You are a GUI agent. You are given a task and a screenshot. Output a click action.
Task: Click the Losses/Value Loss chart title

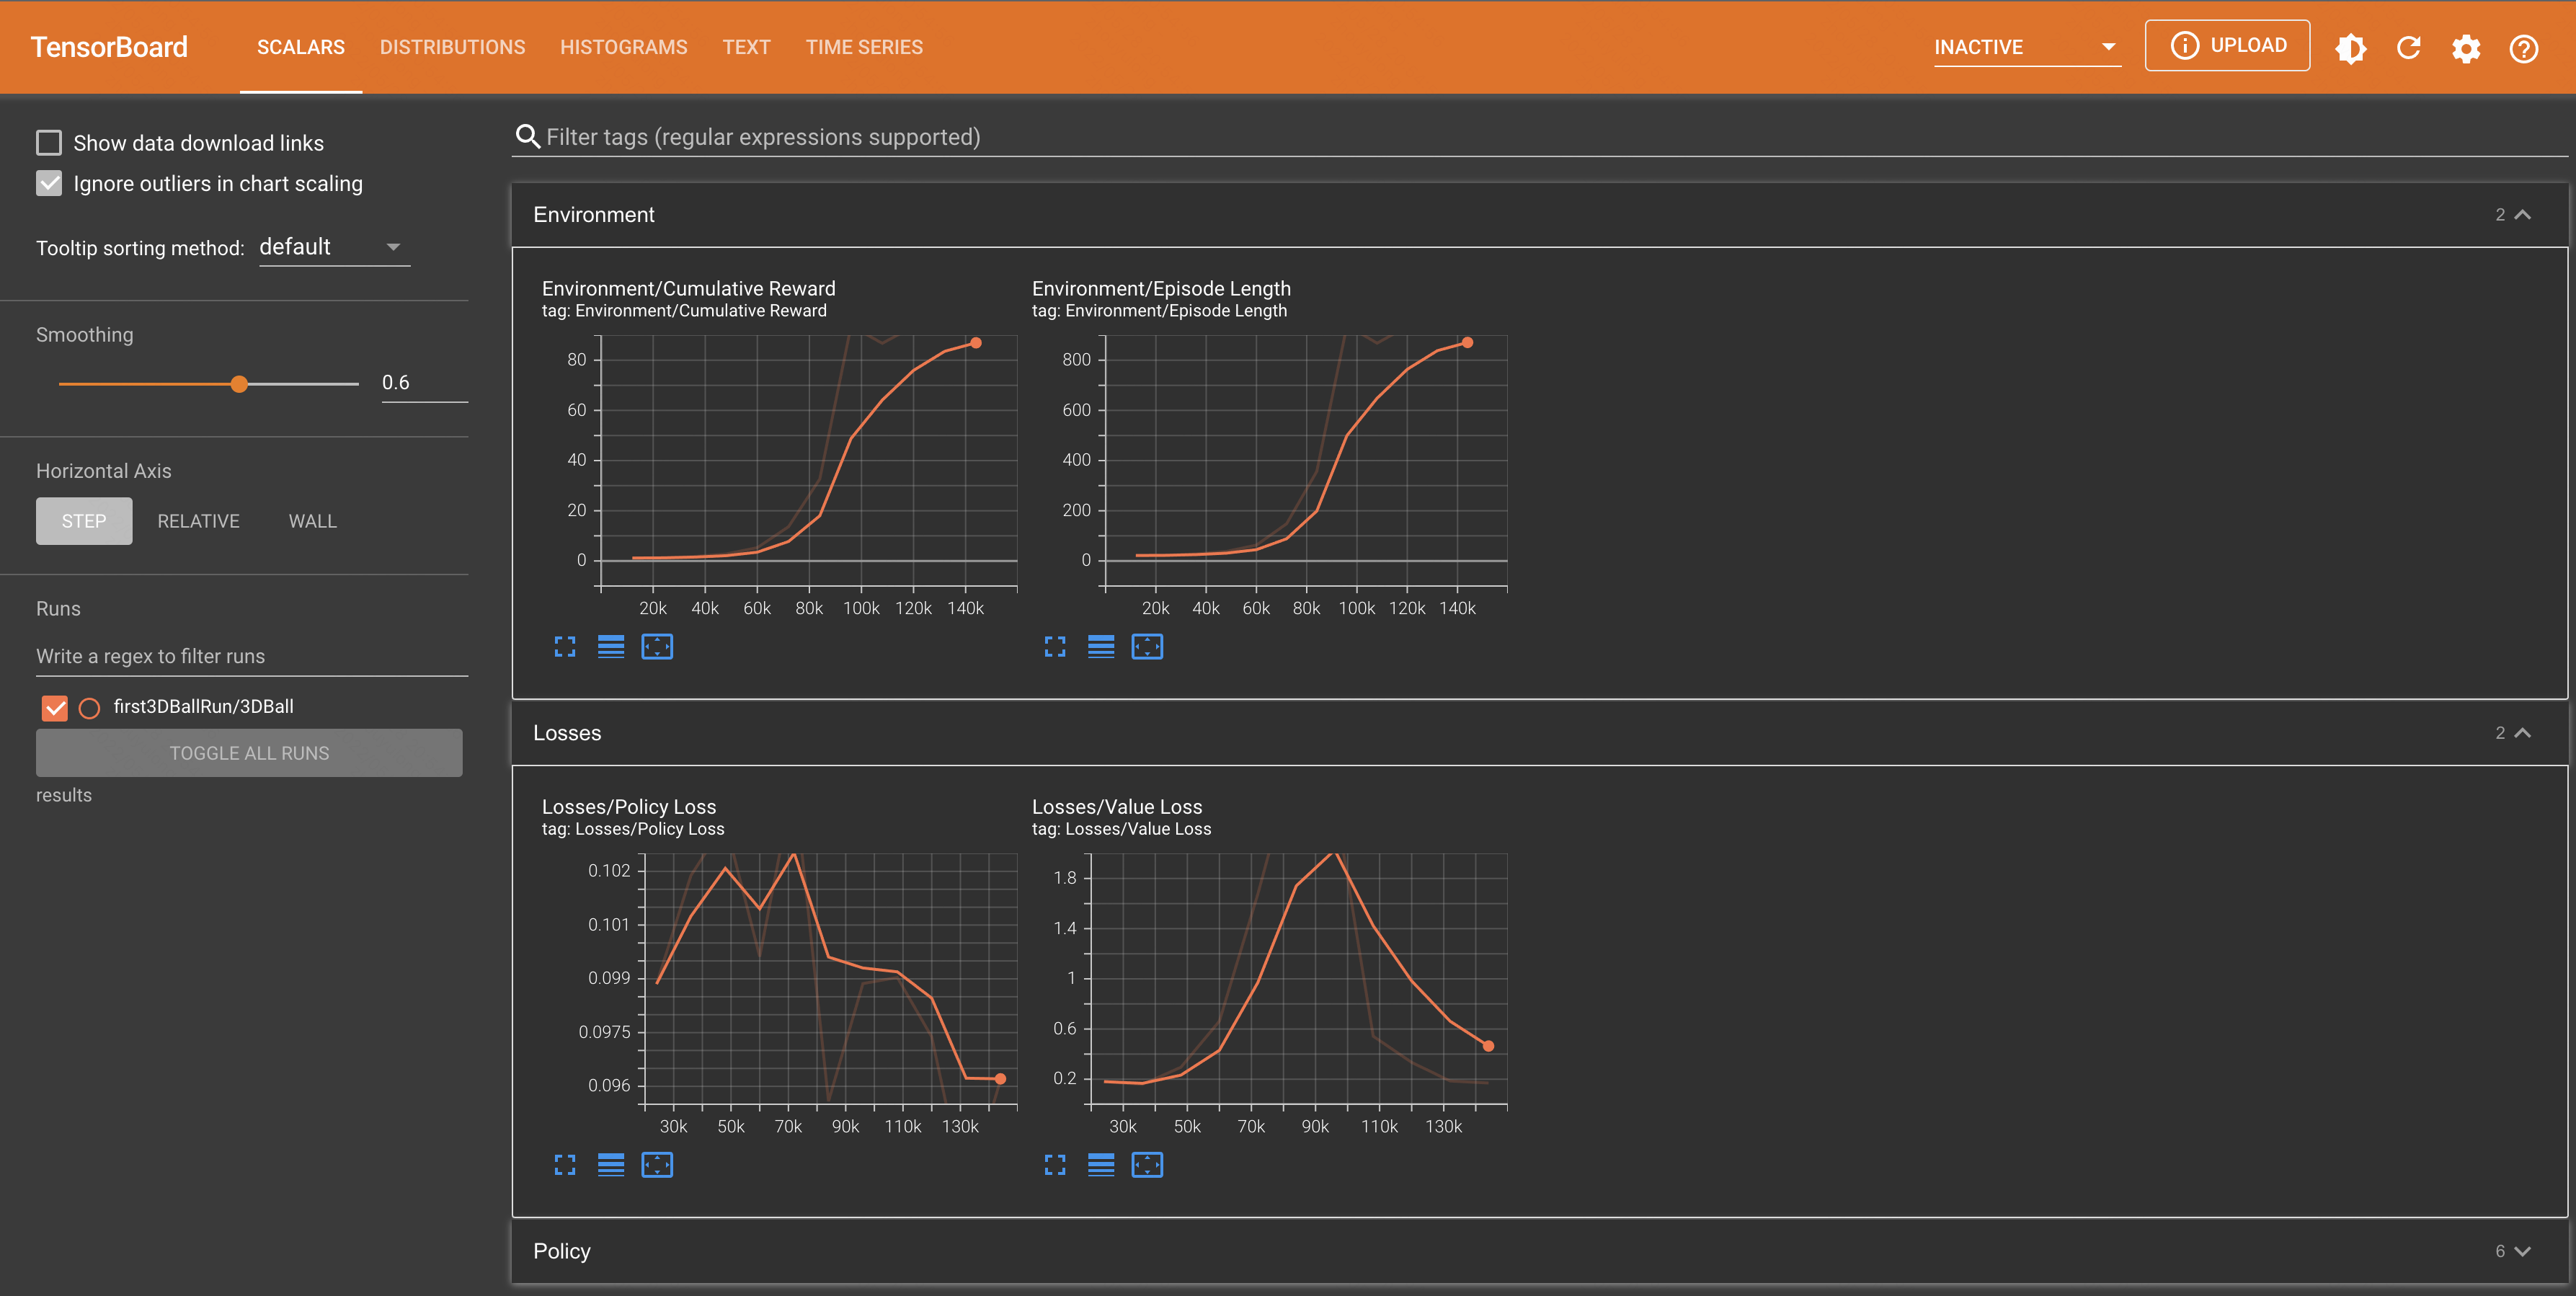(1117, 806)
